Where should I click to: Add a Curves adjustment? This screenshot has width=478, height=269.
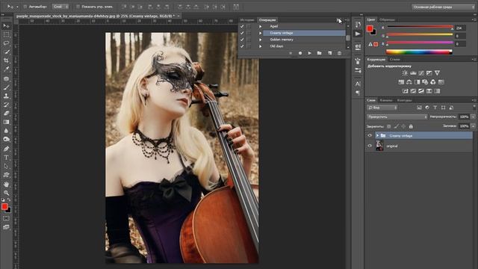pyautogui.click(x=421, y=73)
